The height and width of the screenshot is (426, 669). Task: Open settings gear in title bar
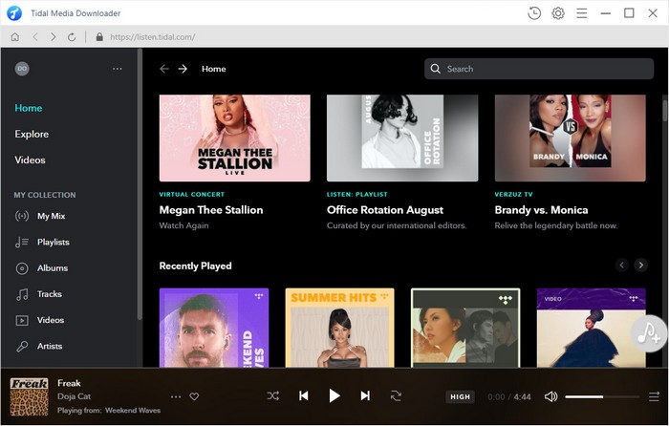click(557, 13)
